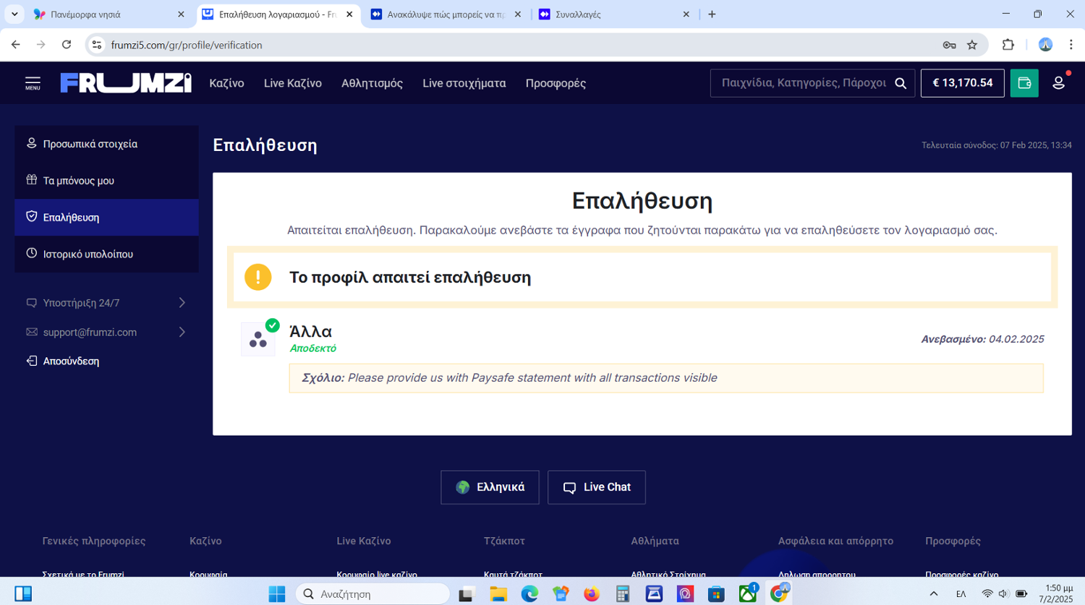Click the Live Chat button
The height and width of the screenshot is (605, 1085).
pyautogui.click(x=596, y=487)
